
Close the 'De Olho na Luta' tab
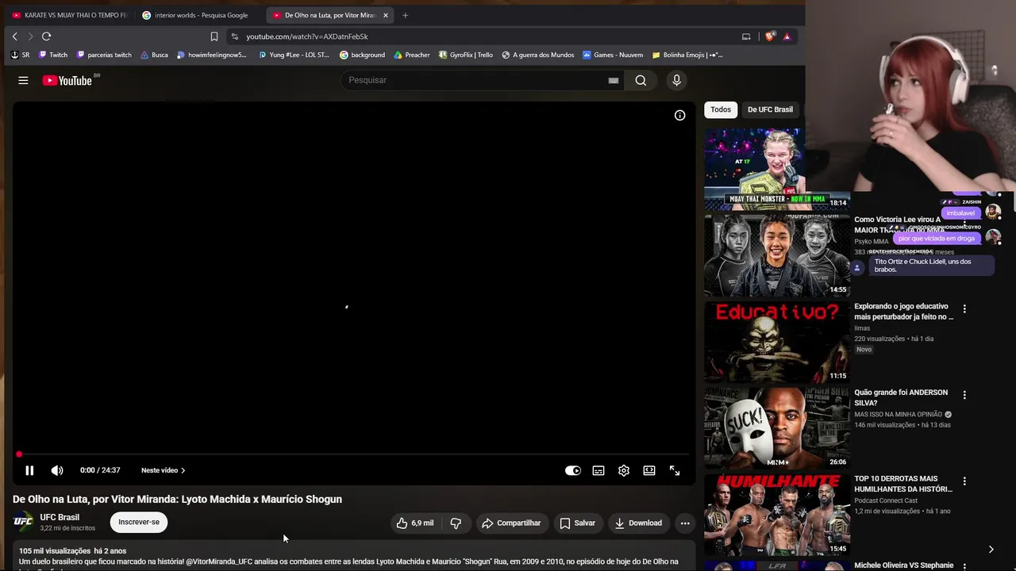pos(386,15)
